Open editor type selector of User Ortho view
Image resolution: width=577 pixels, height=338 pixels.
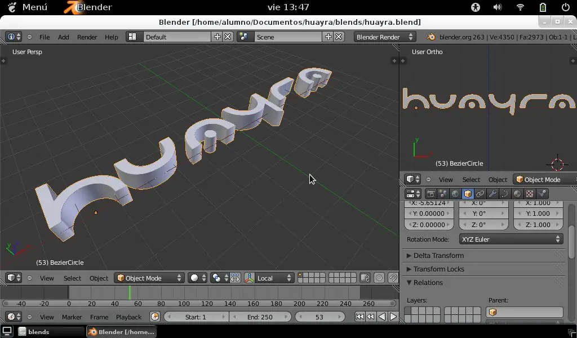tap(412, 179)
